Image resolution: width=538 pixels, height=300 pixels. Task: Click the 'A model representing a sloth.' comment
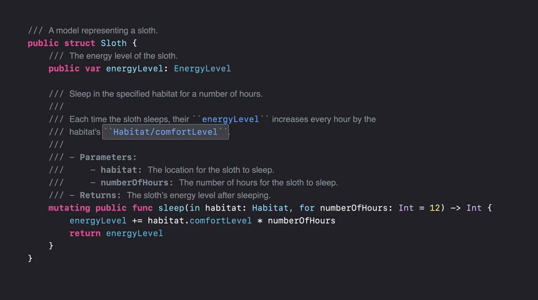103,31
